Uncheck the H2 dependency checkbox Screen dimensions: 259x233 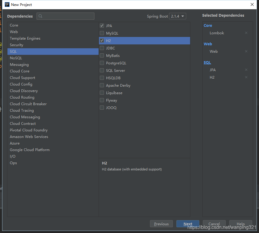tap(102, 41)
